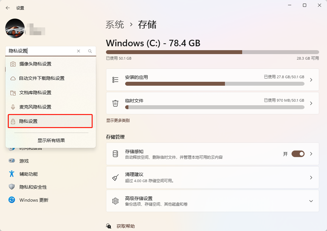327x231 pixels.
Task: Click the shield icon for privacy and security
Action: [12, 187]
